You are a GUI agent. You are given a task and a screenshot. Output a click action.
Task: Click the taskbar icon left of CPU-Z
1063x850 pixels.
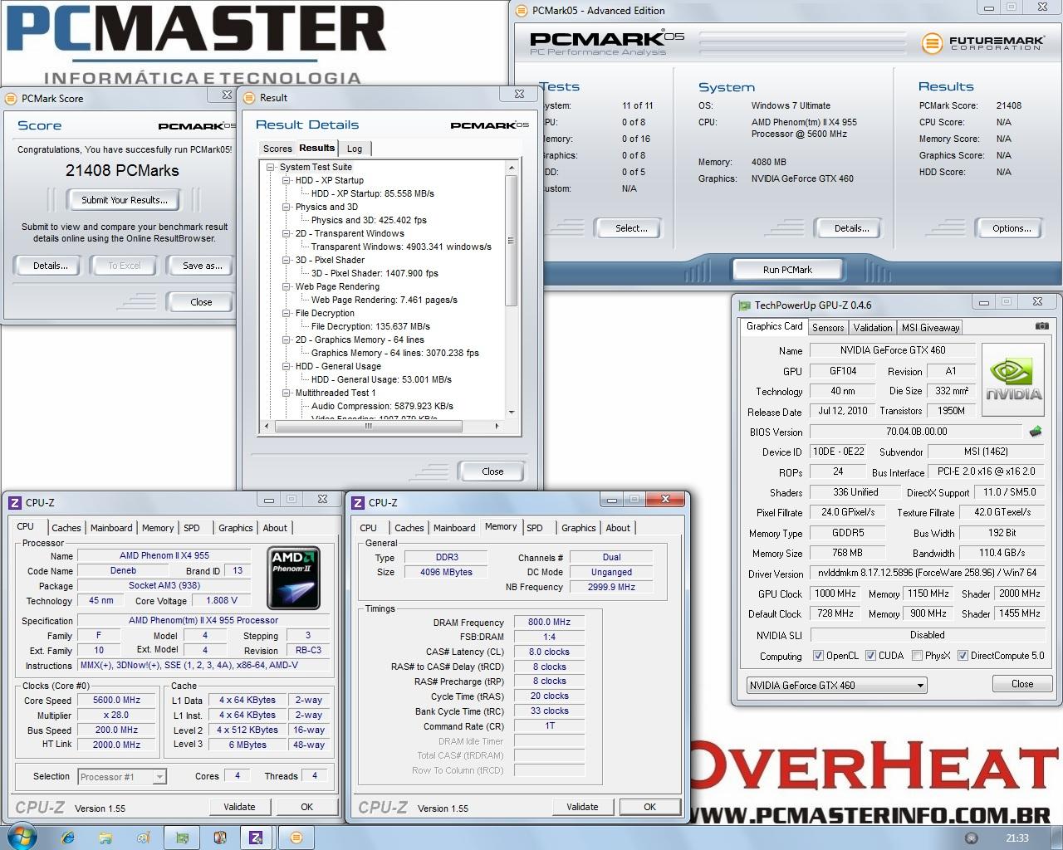219,838
